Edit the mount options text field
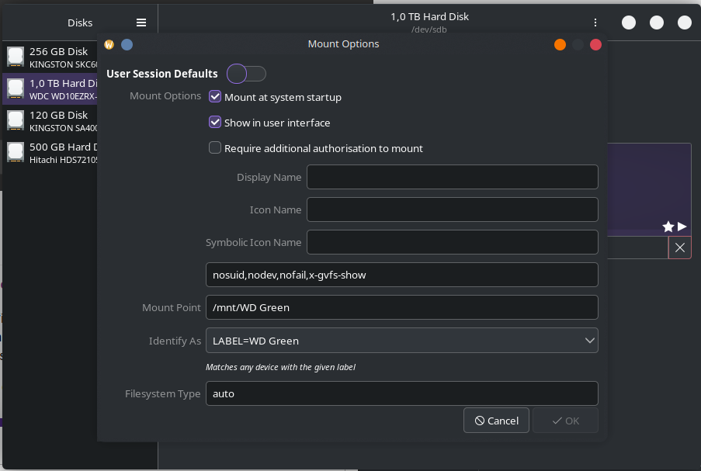Viewport: 701px width, 471px height. point(401,275)
